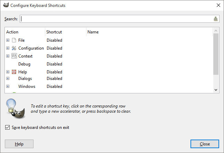Click the Help lifebuoy icon

(14, 72)
